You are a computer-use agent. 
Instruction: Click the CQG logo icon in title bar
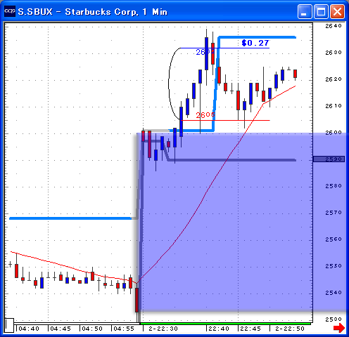[x=10, y=11]
